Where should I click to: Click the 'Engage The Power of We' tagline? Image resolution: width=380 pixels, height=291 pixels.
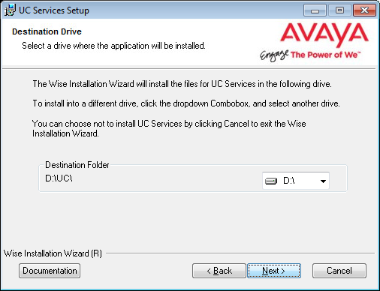(310, 55)
